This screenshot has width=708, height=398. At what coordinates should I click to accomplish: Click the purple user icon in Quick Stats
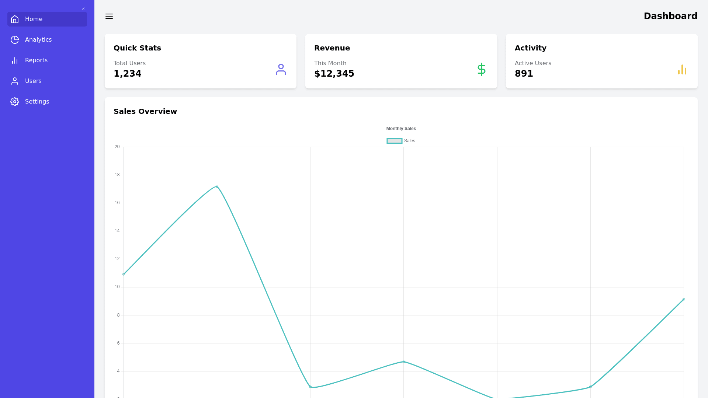tap(281, 69)
